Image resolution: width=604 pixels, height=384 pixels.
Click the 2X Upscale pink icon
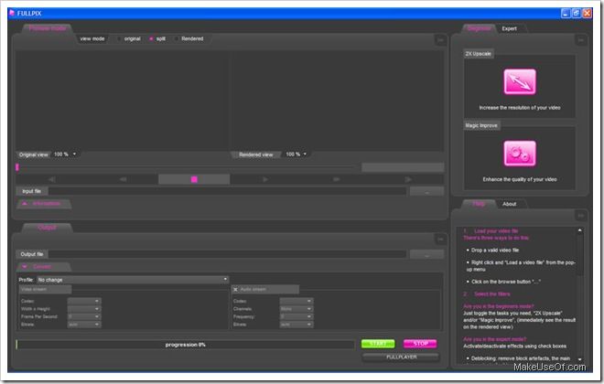tap(518, 82)
